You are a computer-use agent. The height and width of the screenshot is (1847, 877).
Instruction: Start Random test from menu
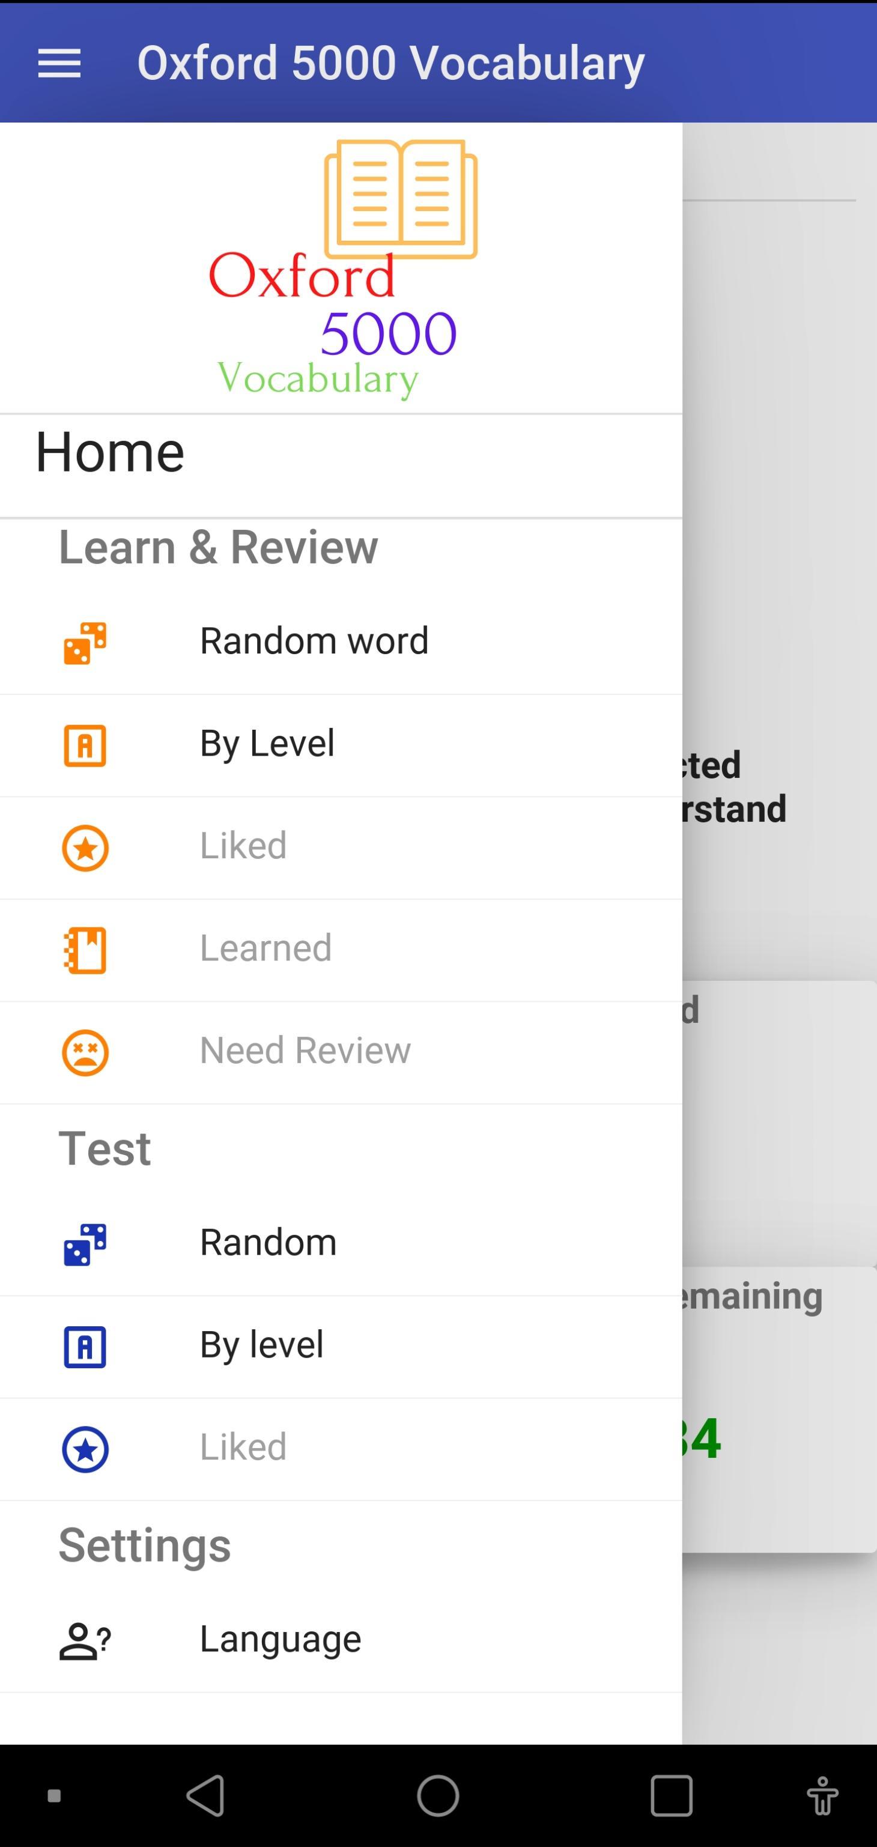pos(268,1243)
